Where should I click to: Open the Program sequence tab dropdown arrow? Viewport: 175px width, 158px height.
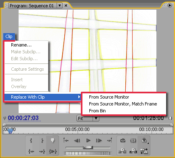click(59, 6)
